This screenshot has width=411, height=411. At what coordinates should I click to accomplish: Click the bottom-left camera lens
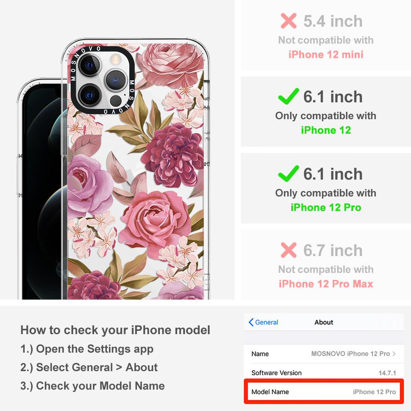(90, 95)
